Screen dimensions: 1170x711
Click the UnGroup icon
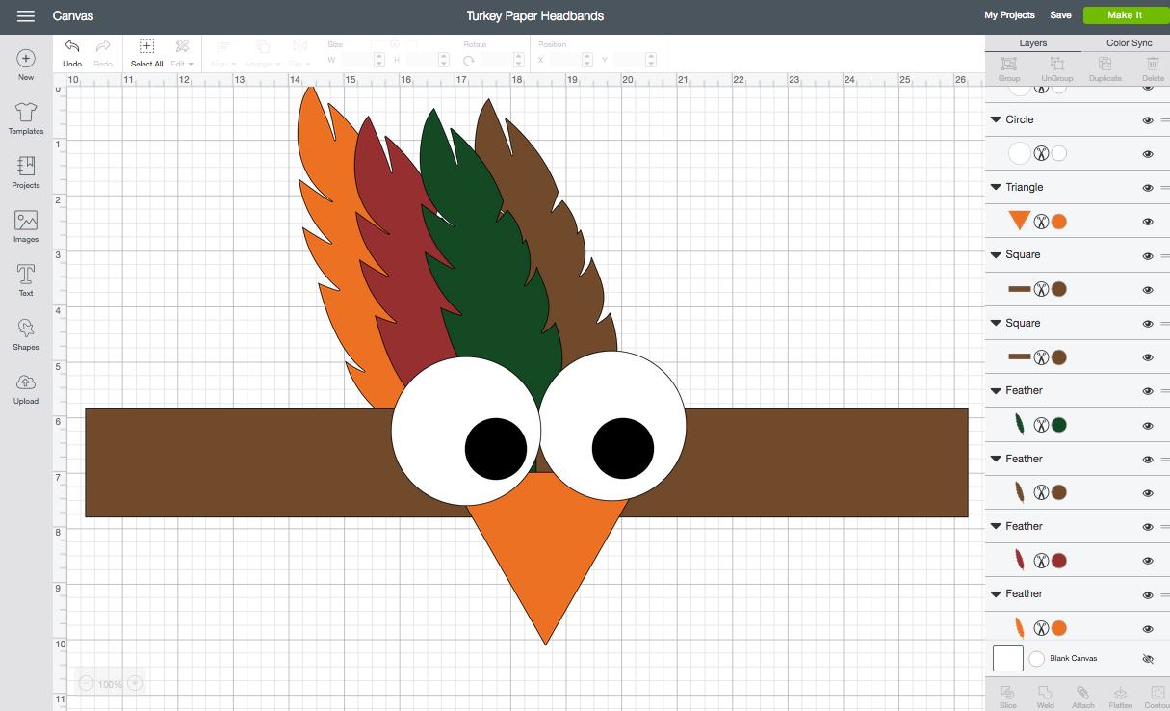[1056, 67]
